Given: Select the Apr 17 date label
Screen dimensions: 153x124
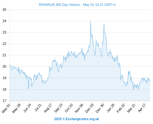Looking at the screenshot, I should point(142,108).
